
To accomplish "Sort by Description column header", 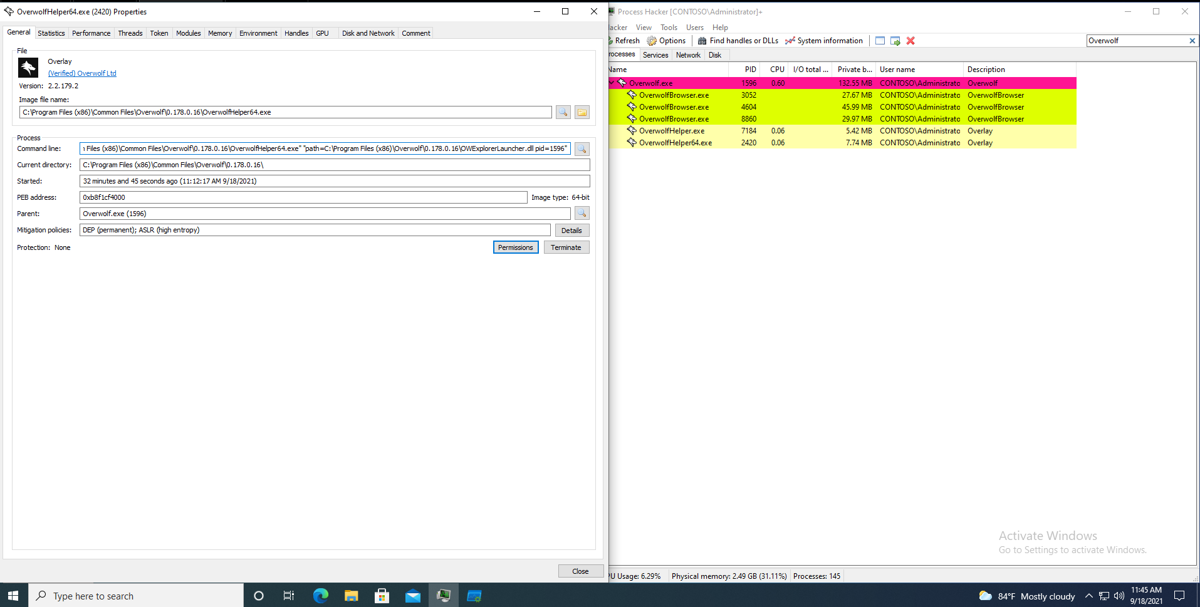I will pos(1020,70).
